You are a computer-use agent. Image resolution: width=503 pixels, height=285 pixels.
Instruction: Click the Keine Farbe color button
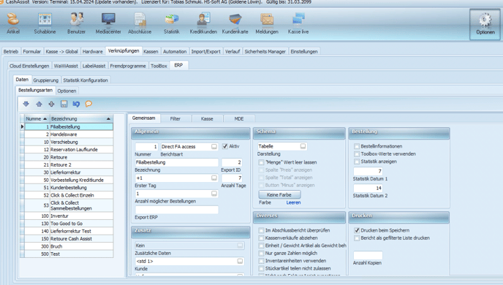tap(279, 194)
